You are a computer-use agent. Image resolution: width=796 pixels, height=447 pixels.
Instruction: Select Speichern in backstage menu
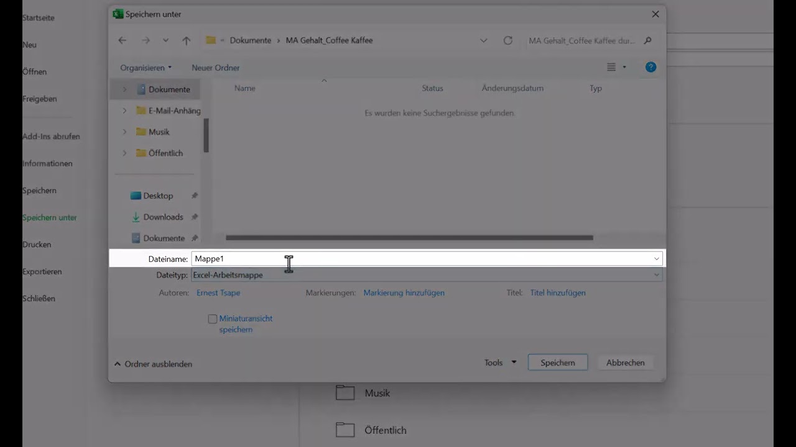[x=39, y=190]
